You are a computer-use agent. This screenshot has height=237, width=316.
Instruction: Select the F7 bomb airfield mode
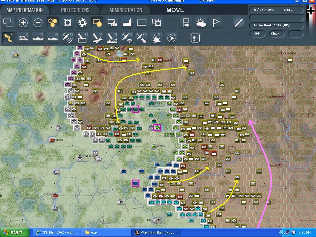coord(98,38)
